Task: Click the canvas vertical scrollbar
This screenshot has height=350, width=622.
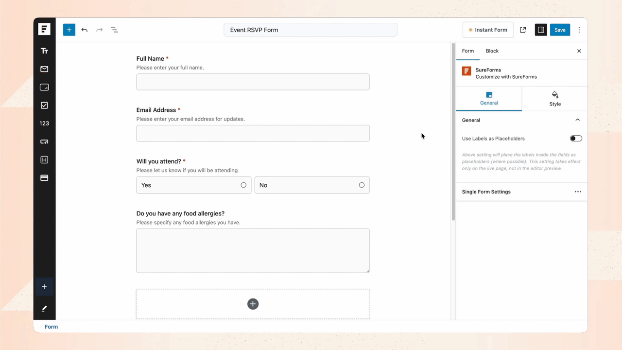Action: point(453,132)
